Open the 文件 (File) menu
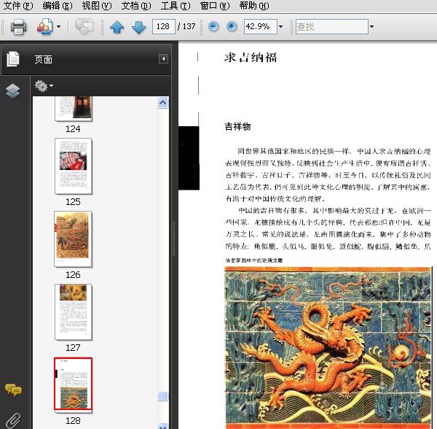The width and height of the screenshot is (437, 429). [17, 6]
